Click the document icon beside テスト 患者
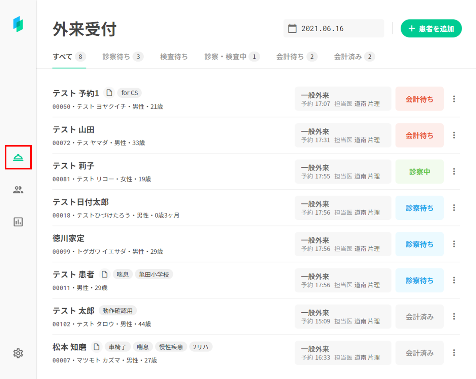 [x=105, y=274]
